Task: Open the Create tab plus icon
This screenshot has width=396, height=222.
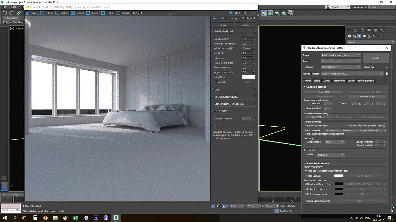Action: coord(349,30)
